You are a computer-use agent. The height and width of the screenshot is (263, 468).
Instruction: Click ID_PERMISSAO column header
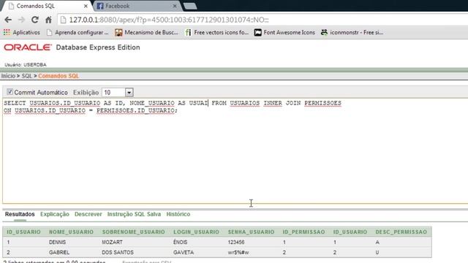tap(304, 232)
